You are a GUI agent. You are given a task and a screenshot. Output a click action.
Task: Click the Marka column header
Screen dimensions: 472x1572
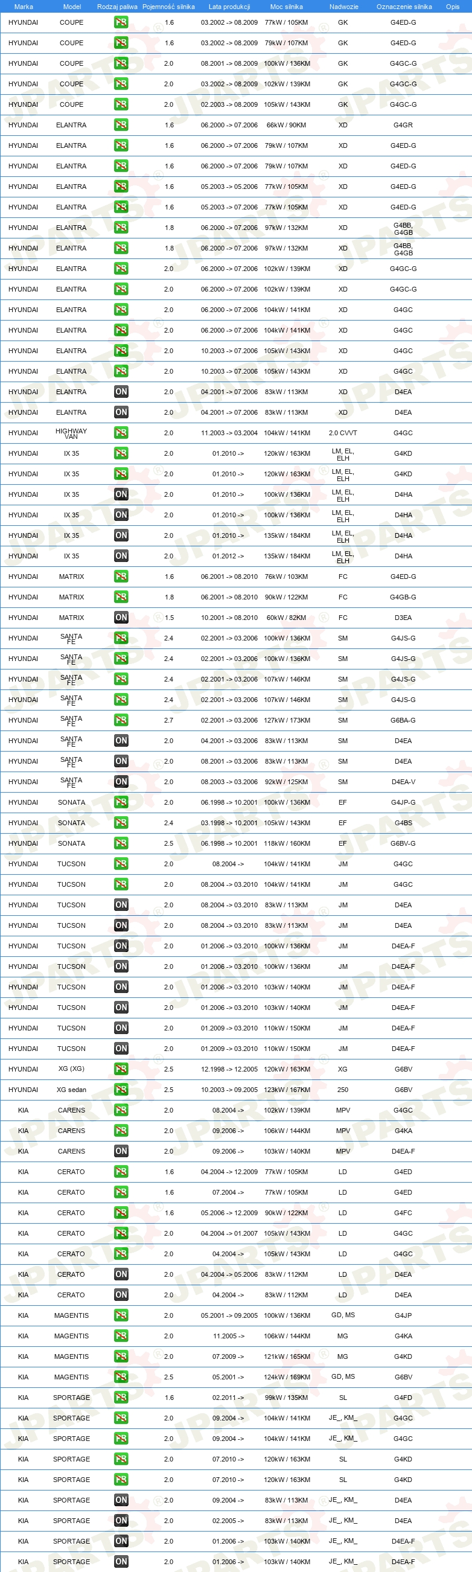click(x=23, y=7)
